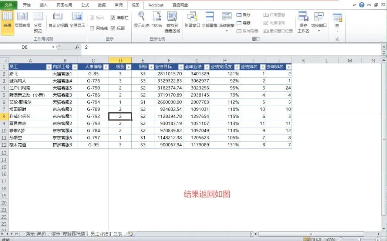Click the insert function fx icon
This screenshot has width=387, height=241.
tap(77, 47)
